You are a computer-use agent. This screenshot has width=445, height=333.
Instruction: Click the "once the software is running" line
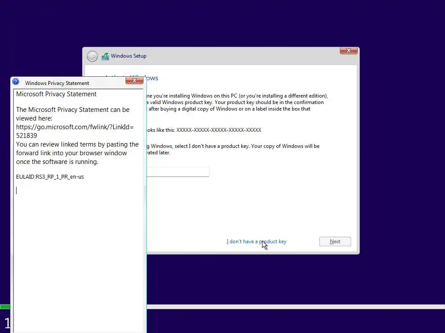click(57, 162)
